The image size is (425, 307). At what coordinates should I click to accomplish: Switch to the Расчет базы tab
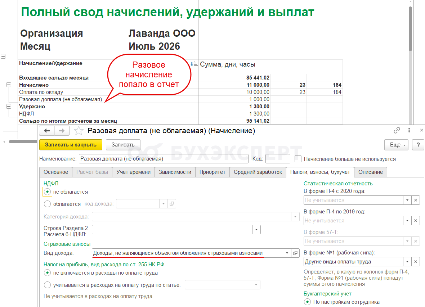92,172
